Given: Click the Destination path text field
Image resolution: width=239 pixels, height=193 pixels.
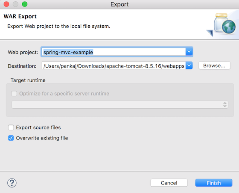Looking at the screenshot, I should click(114, 65).
